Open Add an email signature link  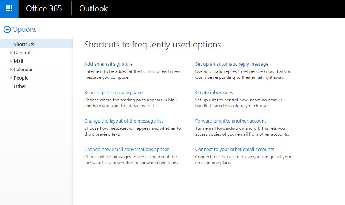click(108, 64)
